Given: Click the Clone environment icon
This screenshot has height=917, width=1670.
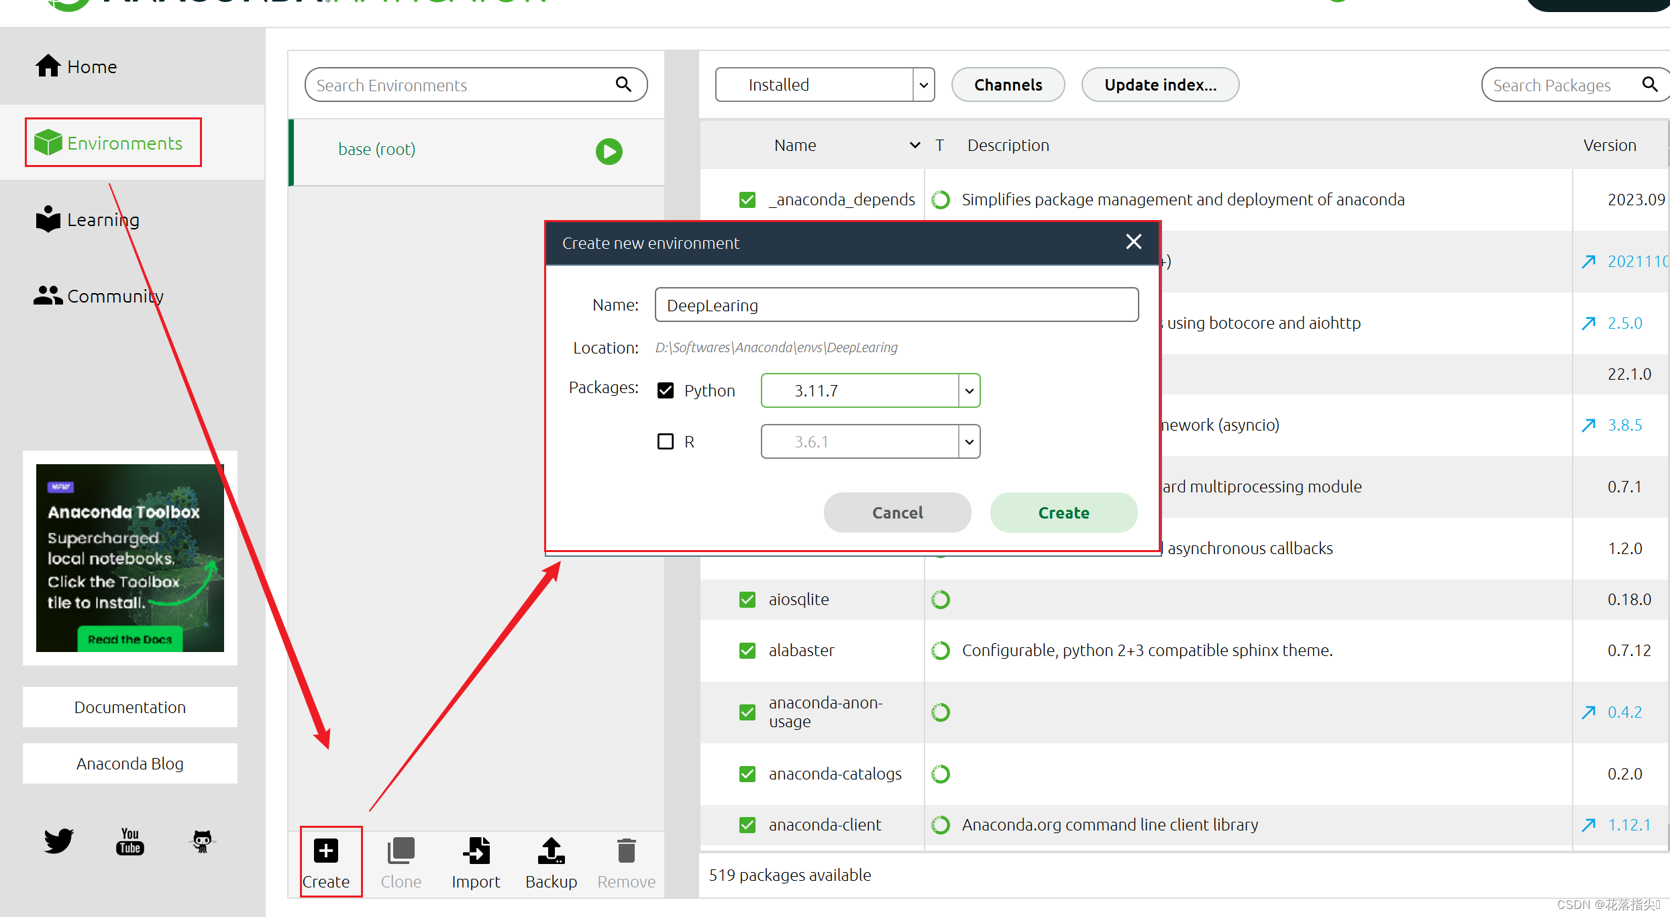Looking at the screenshot, I should [x=401, y=851].
